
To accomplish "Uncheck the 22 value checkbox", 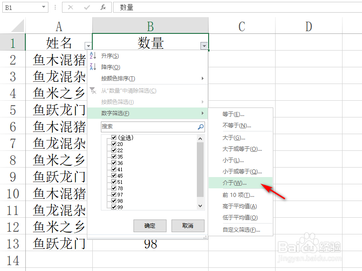I will coord(114,150).
